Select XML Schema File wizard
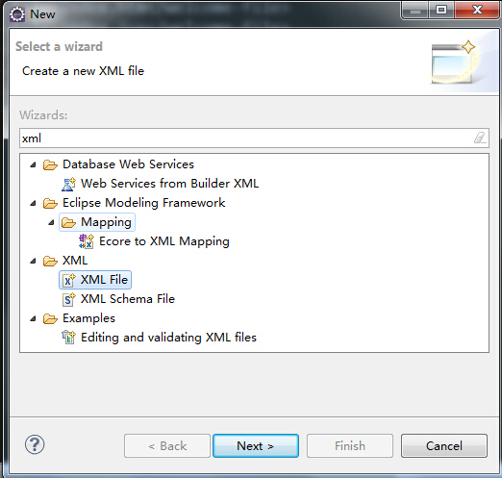The width and height of the screenshot is (502, 478). point(128,299)
